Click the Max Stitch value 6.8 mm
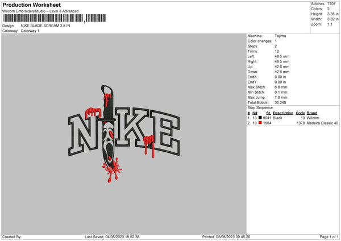341x241 pixels. (281, 87)
